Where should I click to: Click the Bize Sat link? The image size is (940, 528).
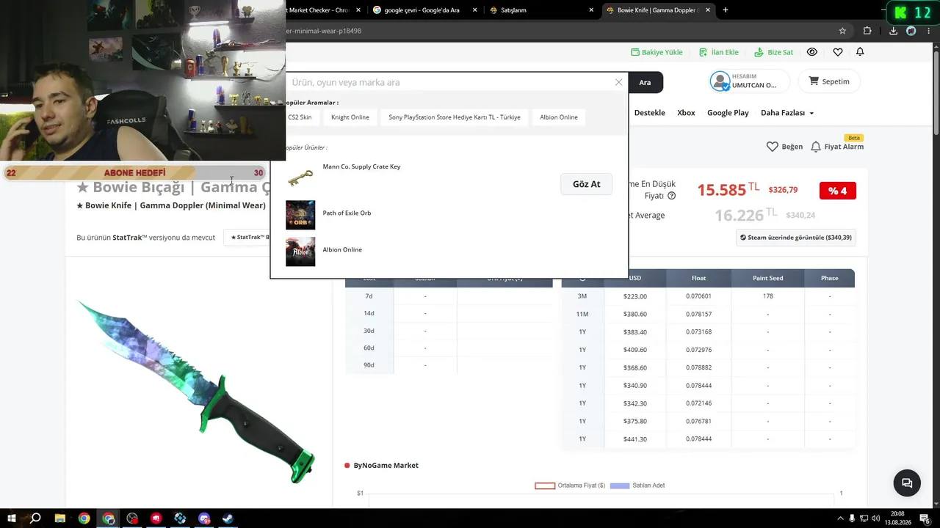click(773, 52)
